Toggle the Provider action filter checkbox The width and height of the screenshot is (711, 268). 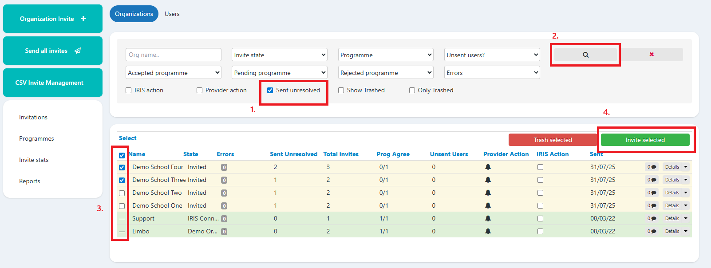click(200, 91)
